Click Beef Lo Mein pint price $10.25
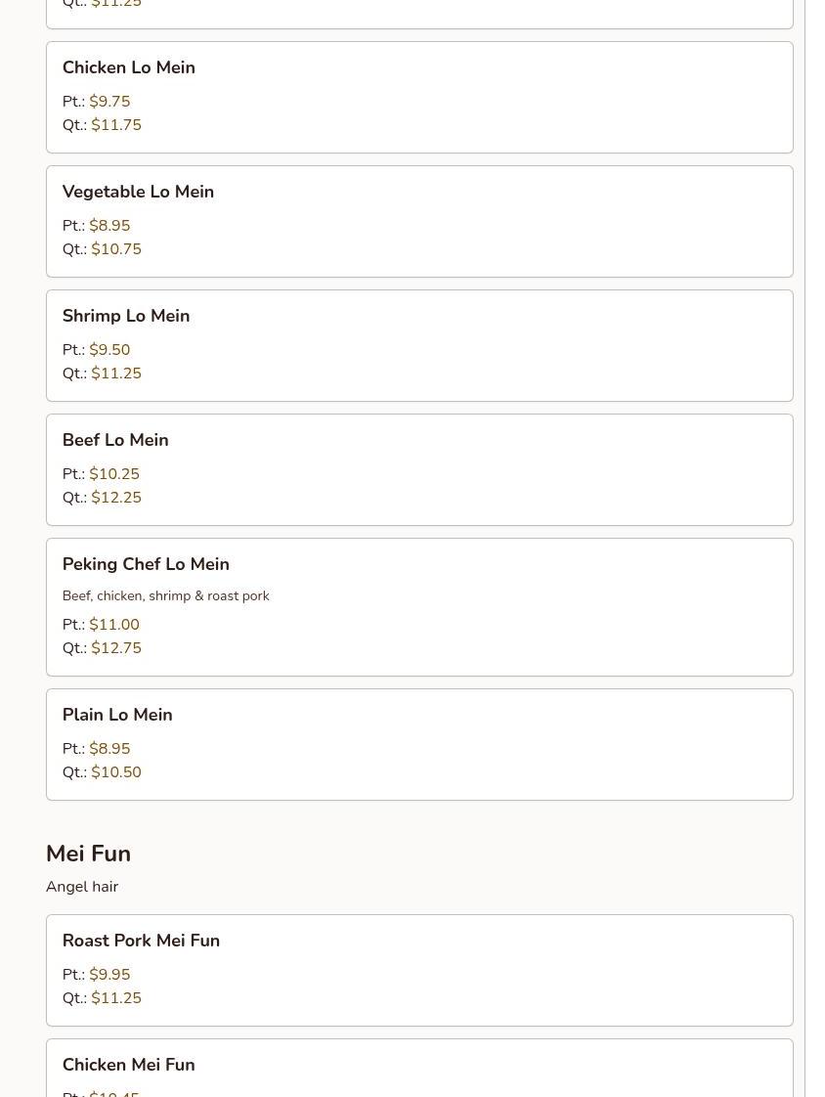Viewport: 825px width, 1097px height. tap(114, 474)
